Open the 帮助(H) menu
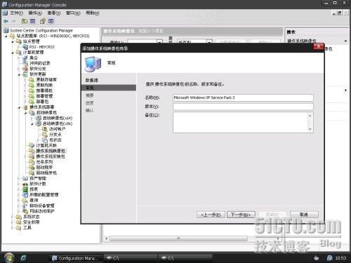 [x=93, y=13]
